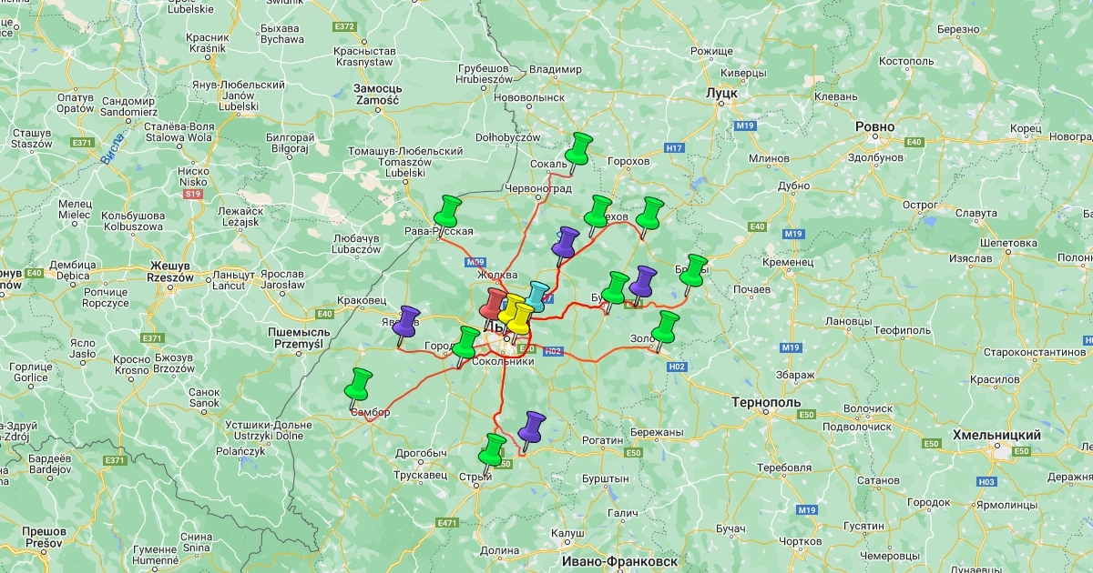Click the green pushpin at Городок
1093x573 pixels.
(x=465, y=342)
